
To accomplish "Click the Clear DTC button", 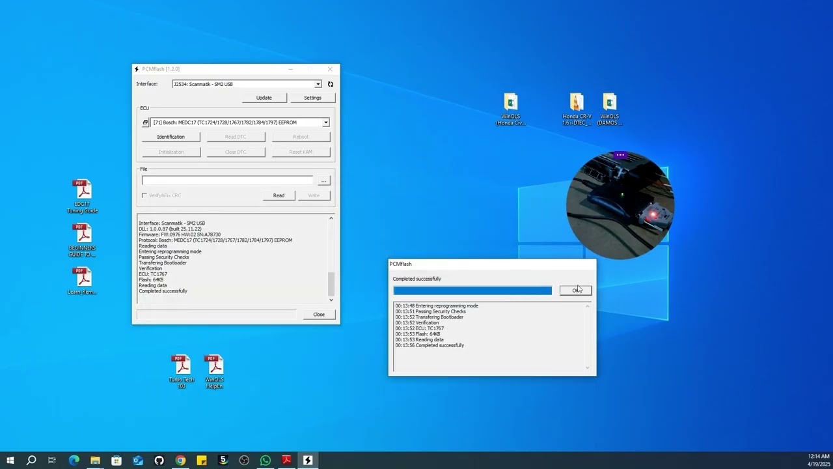I will tap(236, 152).
